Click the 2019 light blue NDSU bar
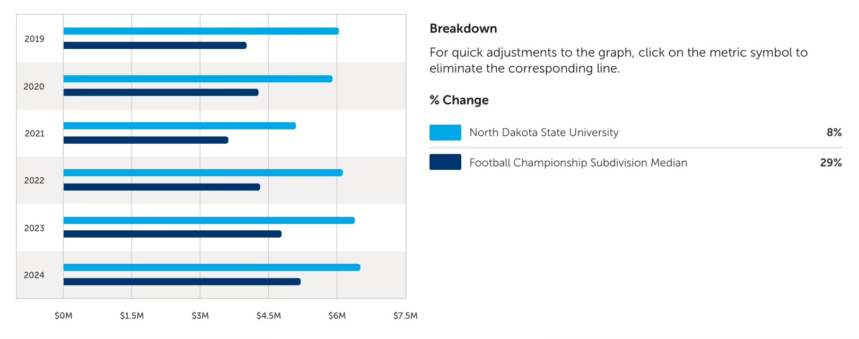The width and height of the screenshot is (859, 339). pyautogui.click(x=200, y=31)
